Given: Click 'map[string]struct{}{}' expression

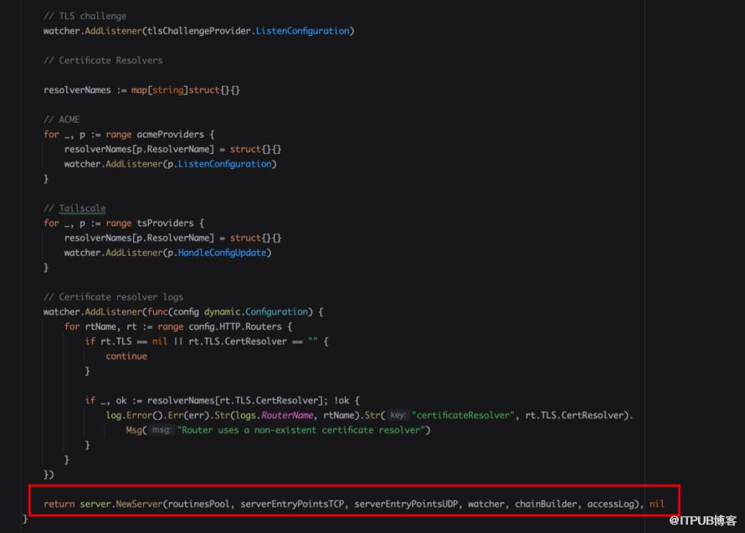Looking at the screenshot, I should coord(185,90).
